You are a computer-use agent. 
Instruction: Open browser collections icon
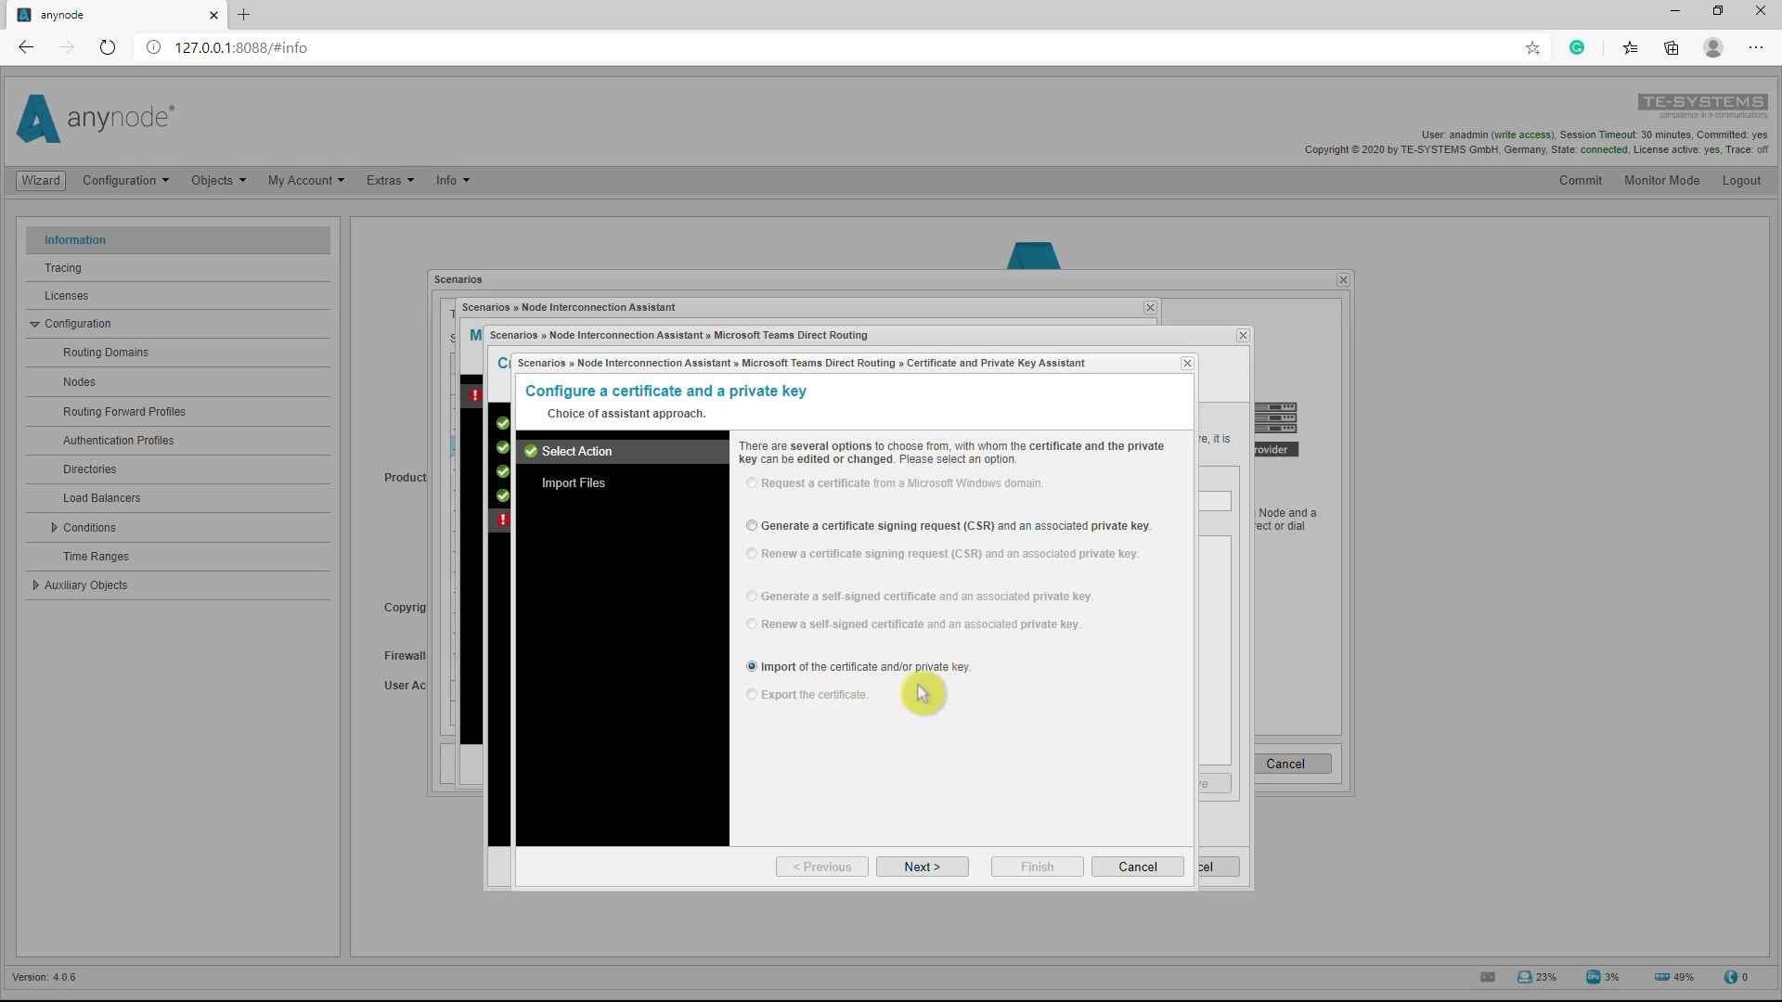1672,47
